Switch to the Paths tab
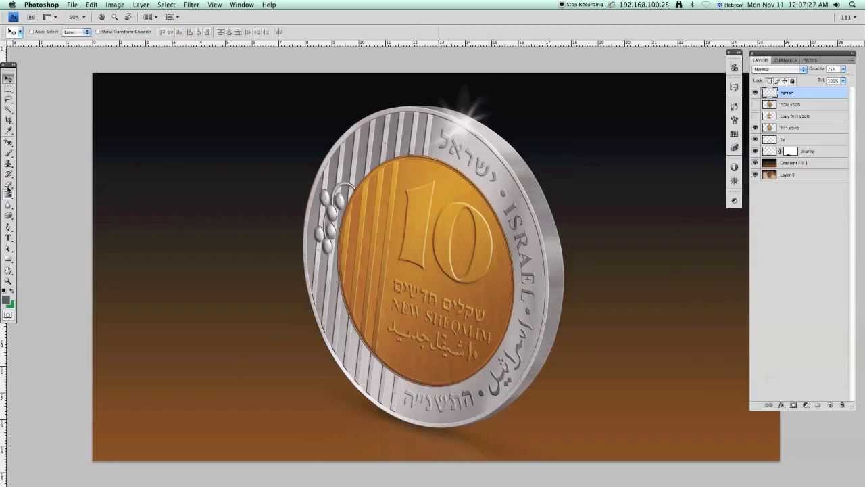This screenshot has width=865, height=487. click(x=810, y=60)
